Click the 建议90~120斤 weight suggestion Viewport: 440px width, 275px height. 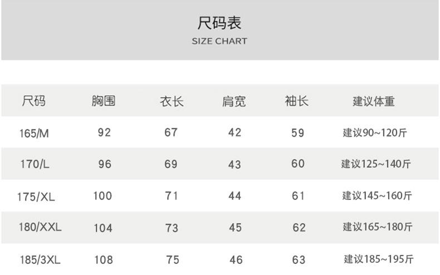[x=375, y=133]
